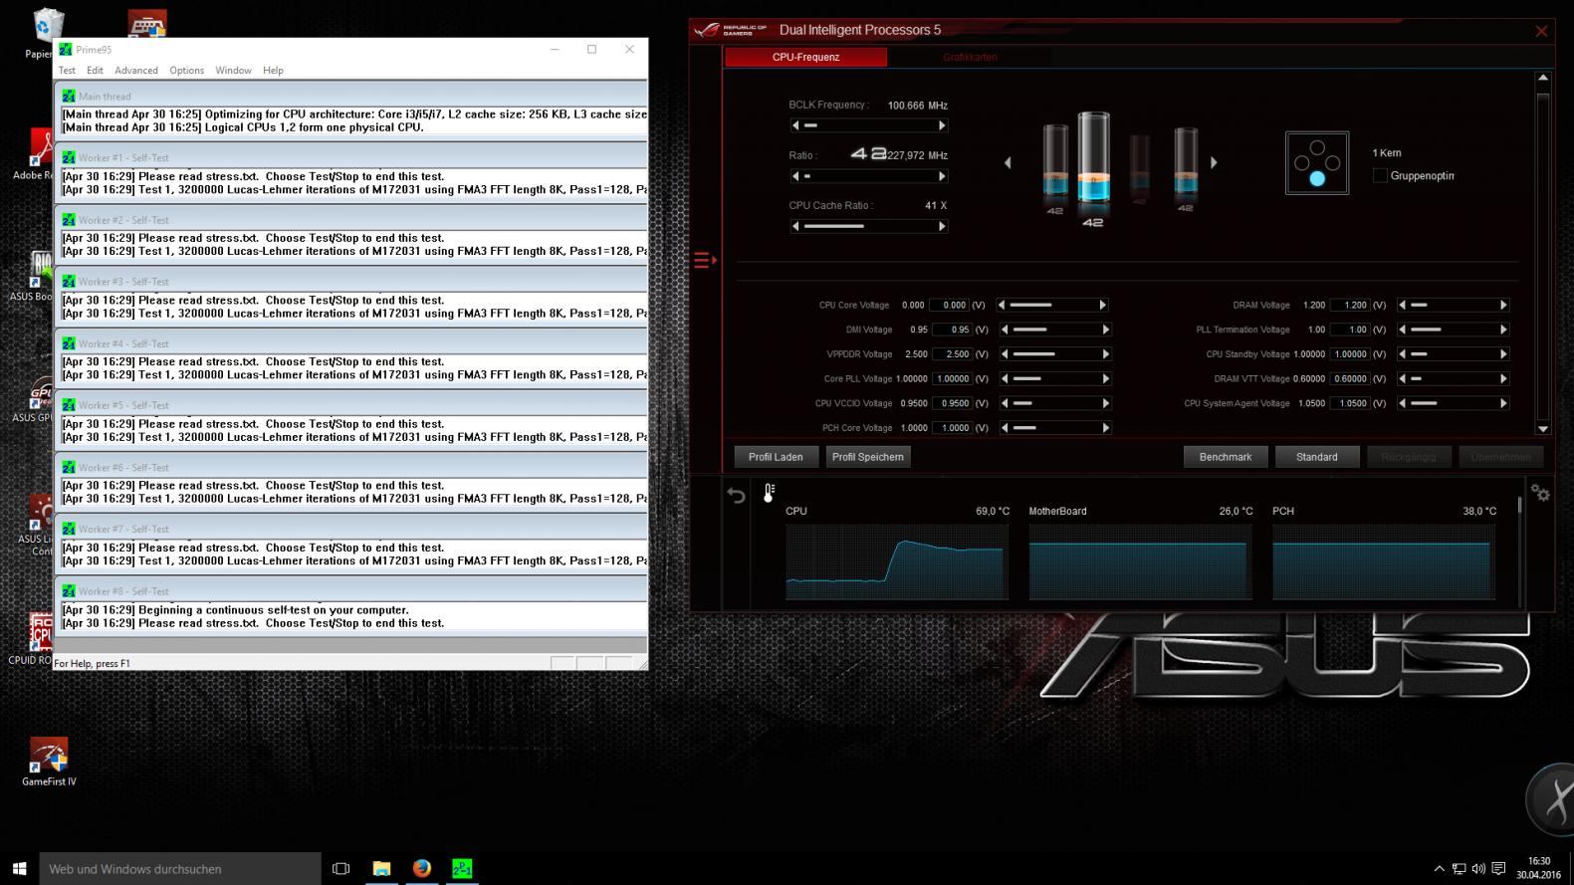Show previous core with left arrow

coord(1008,162)
